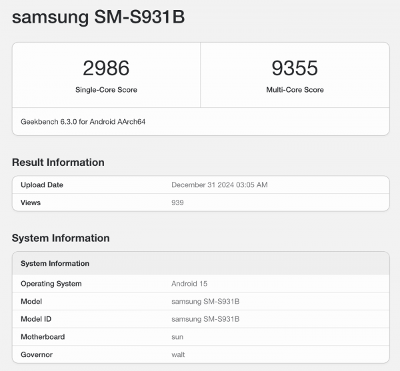Click the 'Model ID' row label
This screenshot has width=400, height=371.
pos(36,319)
